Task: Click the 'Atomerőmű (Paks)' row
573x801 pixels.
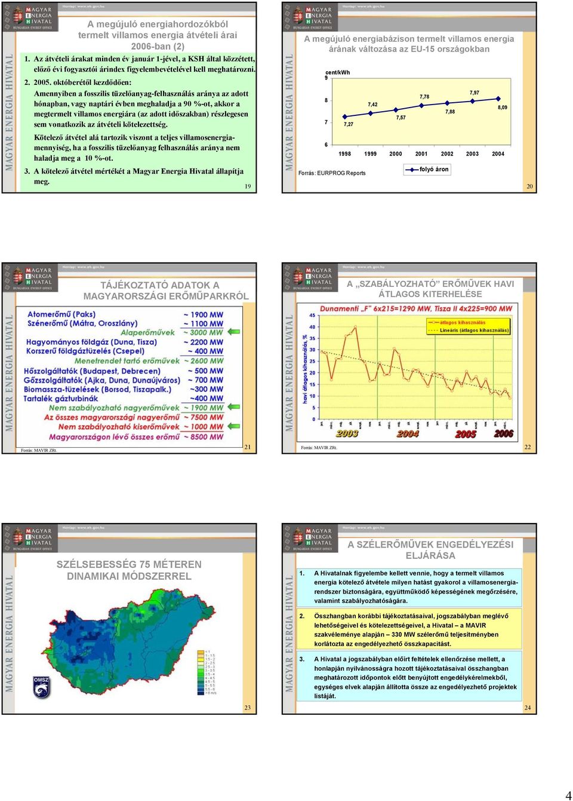Action: [125, 314]
